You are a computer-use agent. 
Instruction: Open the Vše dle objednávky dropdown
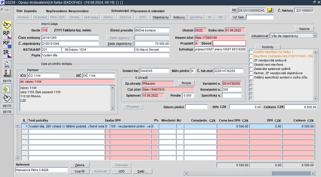(315, 36)
